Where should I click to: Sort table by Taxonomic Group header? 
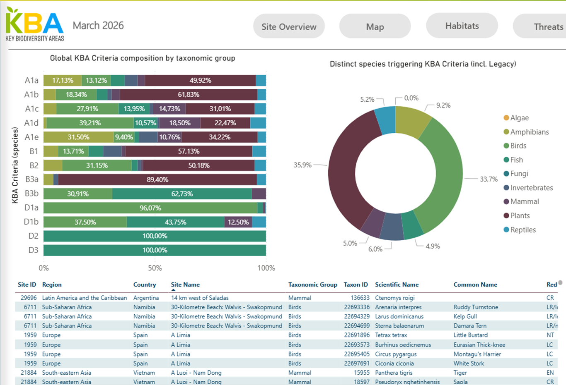click(312, 285)
